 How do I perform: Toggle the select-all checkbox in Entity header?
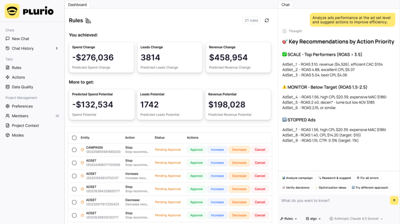click(74, 138)
